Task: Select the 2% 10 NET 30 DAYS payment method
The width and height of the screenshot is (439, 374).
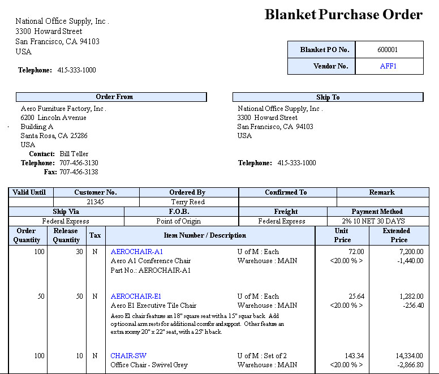Action: coord(377,221)
